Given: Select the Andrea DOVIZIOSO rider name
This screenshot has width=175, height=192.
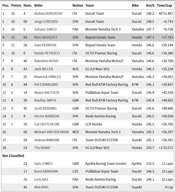Looking at the screenshot, I should pyautogui.click(x=48, y=14).
